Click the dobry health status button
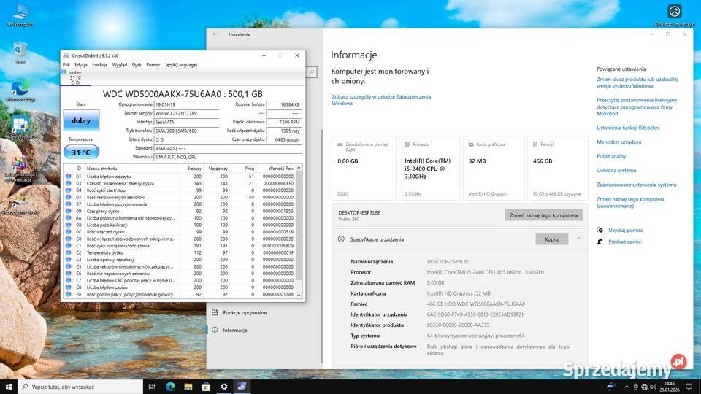The image size is (701, 394). (x=81, y=120)
